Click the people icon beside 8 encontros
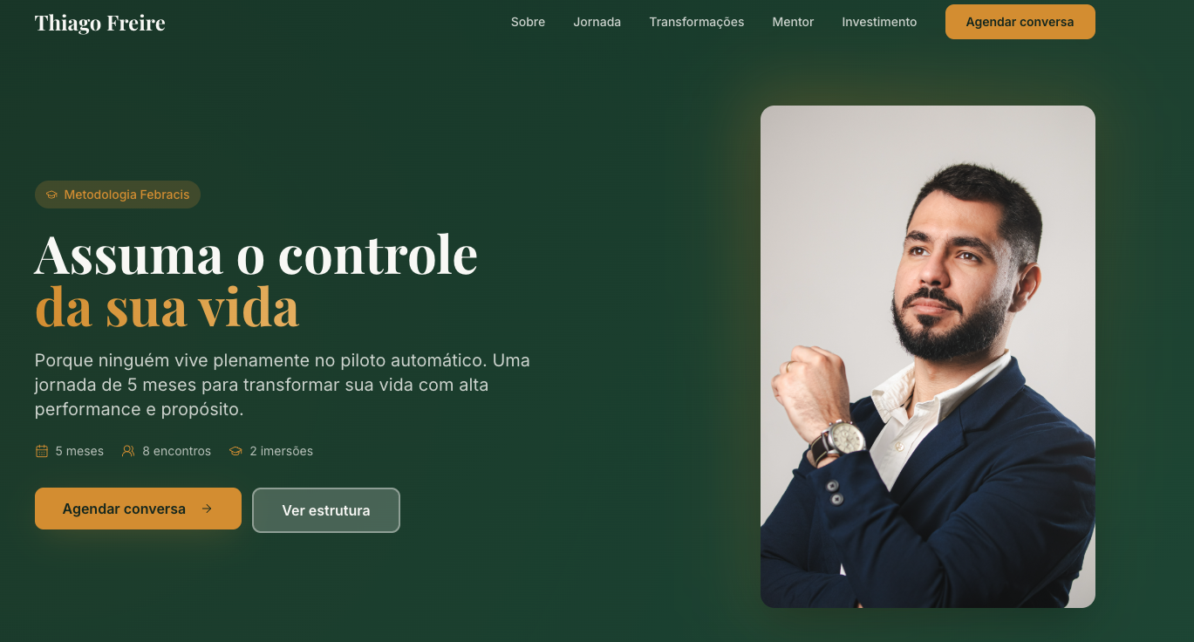 coord(128,451)
